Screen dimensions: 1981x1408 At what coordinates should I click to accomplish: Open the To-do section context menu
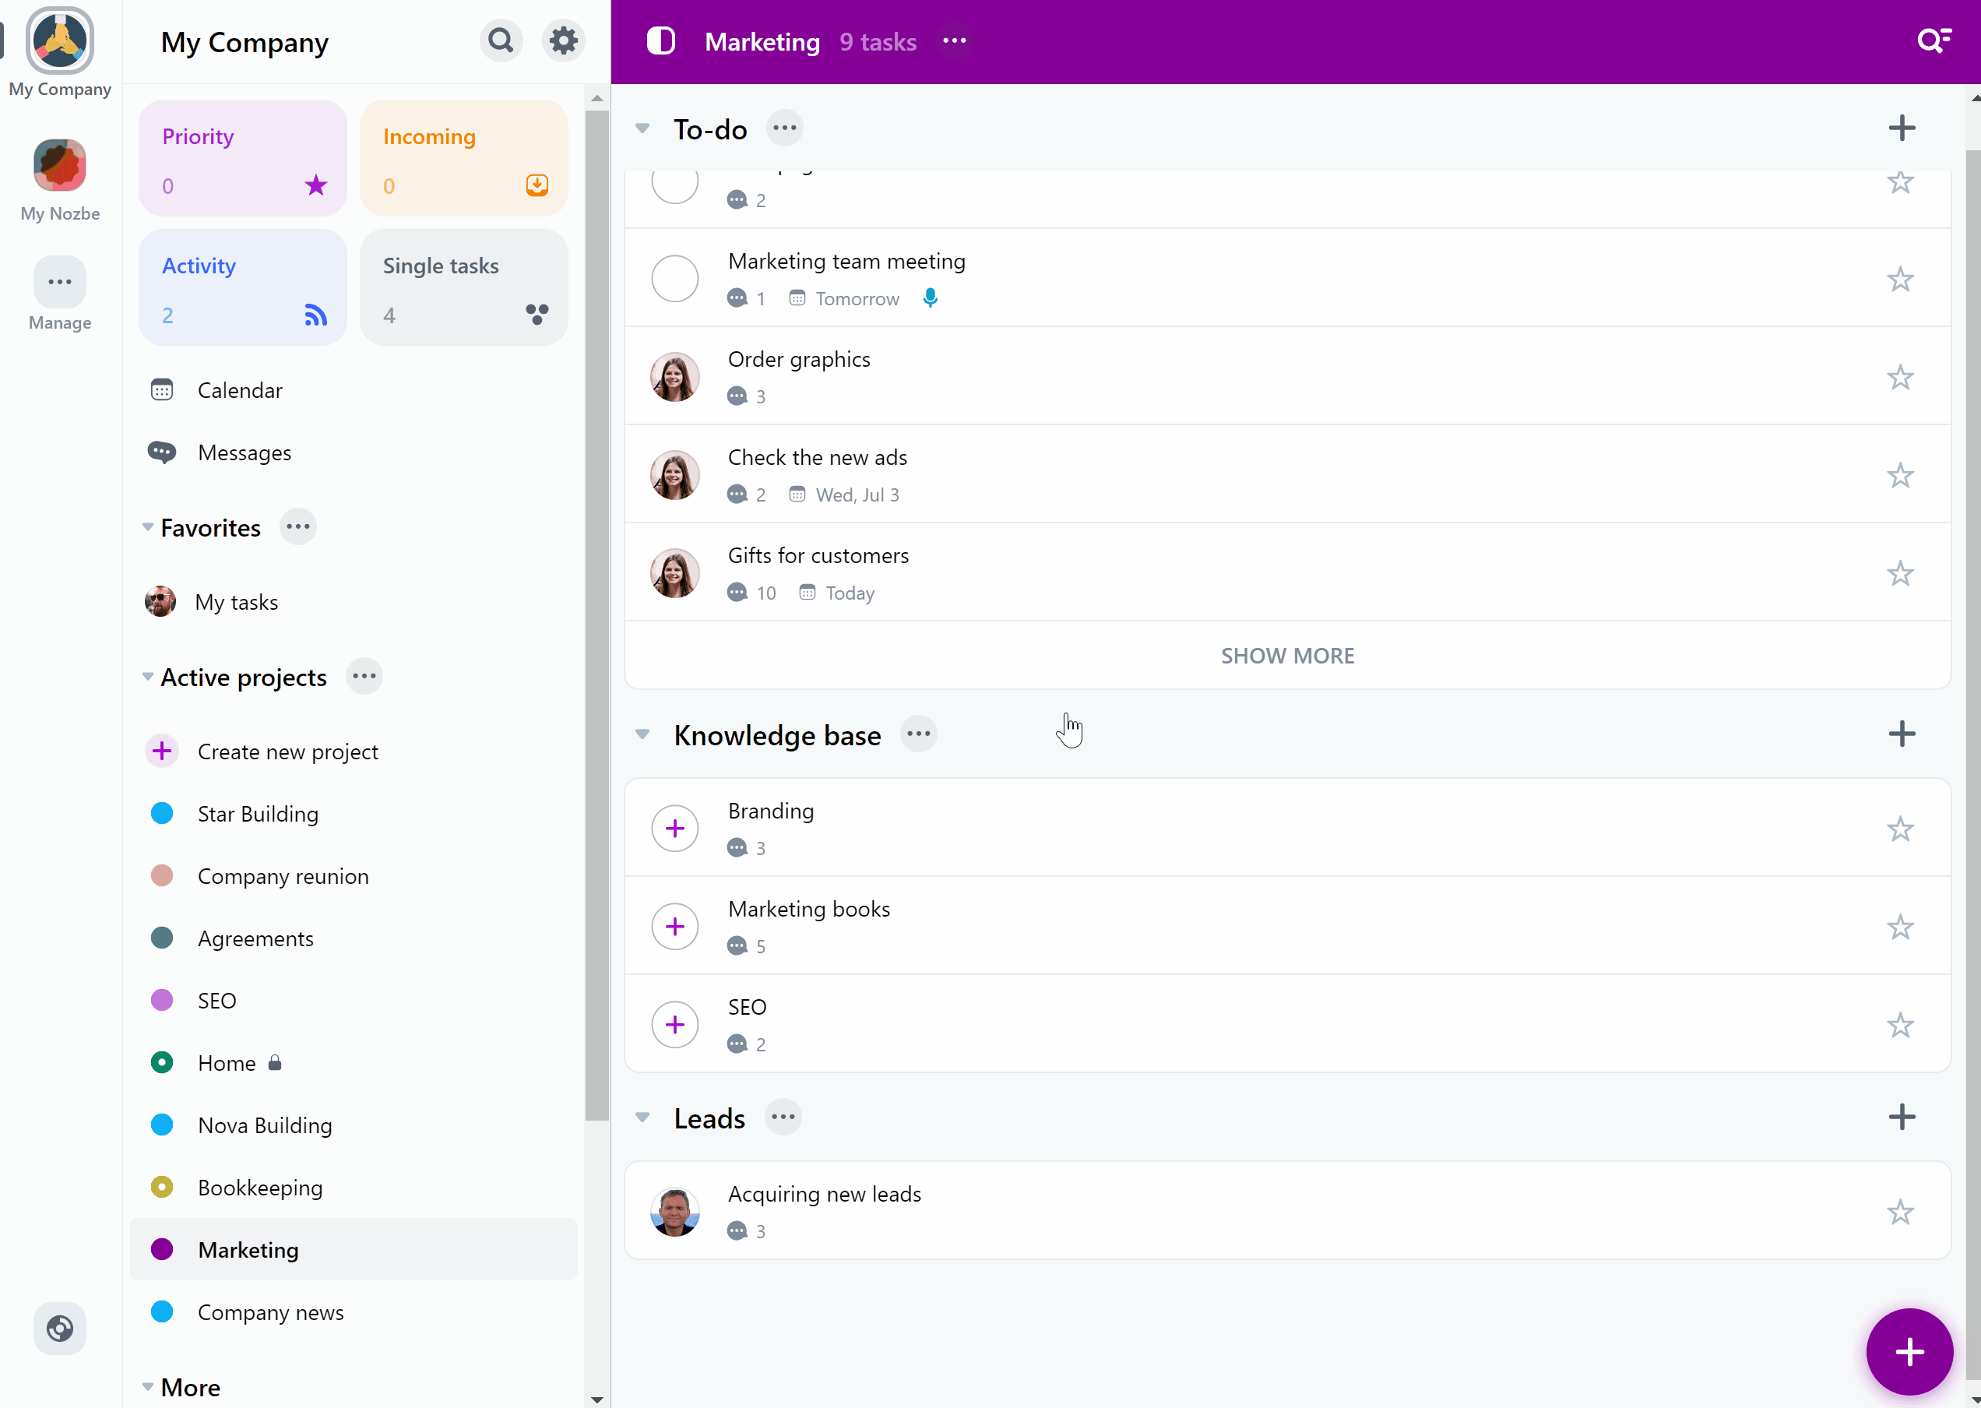click(785, 126)
